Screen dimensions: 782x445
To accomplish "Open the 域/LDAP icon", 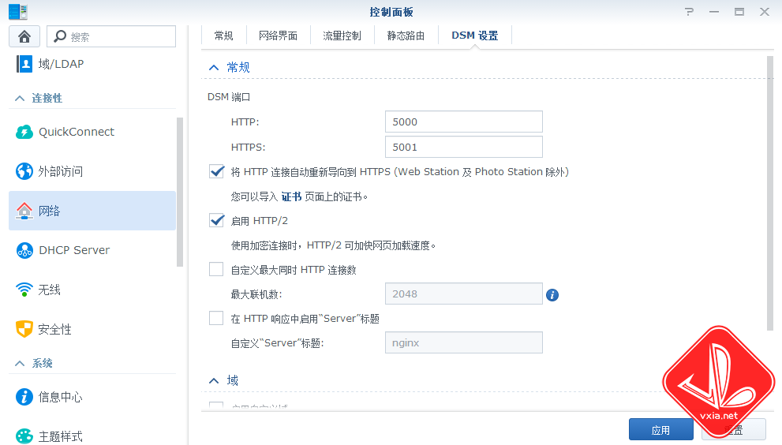I will point(24,64).
